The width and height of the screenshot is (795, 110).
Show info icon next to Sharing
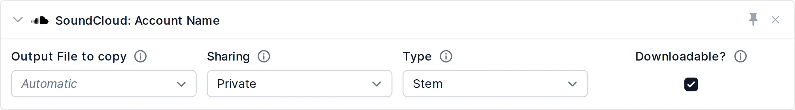[264, 56]
